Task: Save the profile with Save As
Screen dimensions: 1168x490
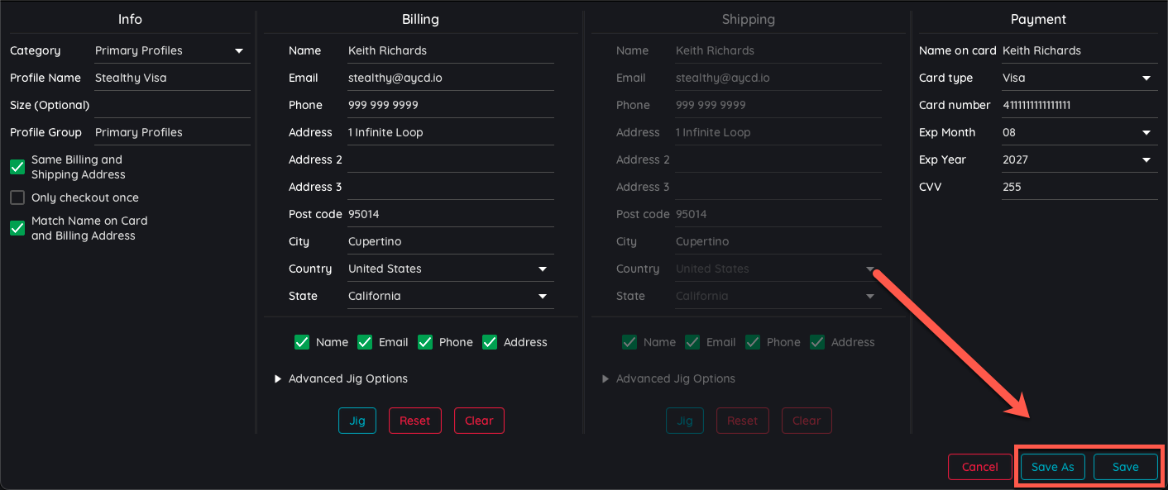Action: click(x=1052, y=466)
